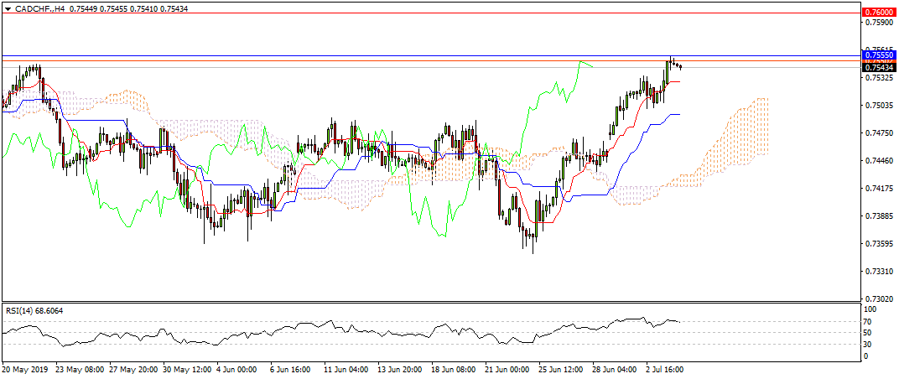Click the dropdown triangle before CADCHF title
899x379 pixels.
click(x=8, y=8)
